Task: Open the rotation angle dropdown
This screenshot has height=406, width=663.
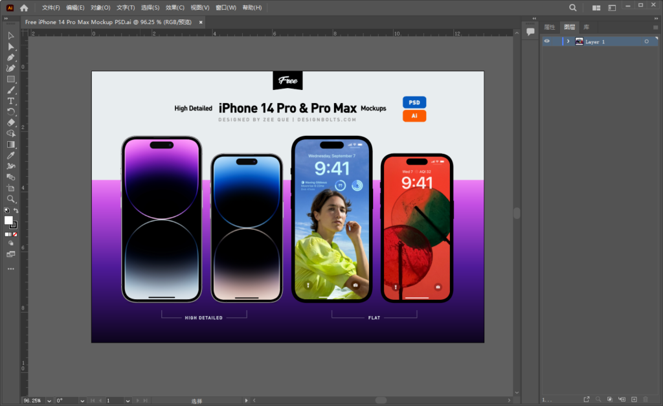Action: click(82, 401)
